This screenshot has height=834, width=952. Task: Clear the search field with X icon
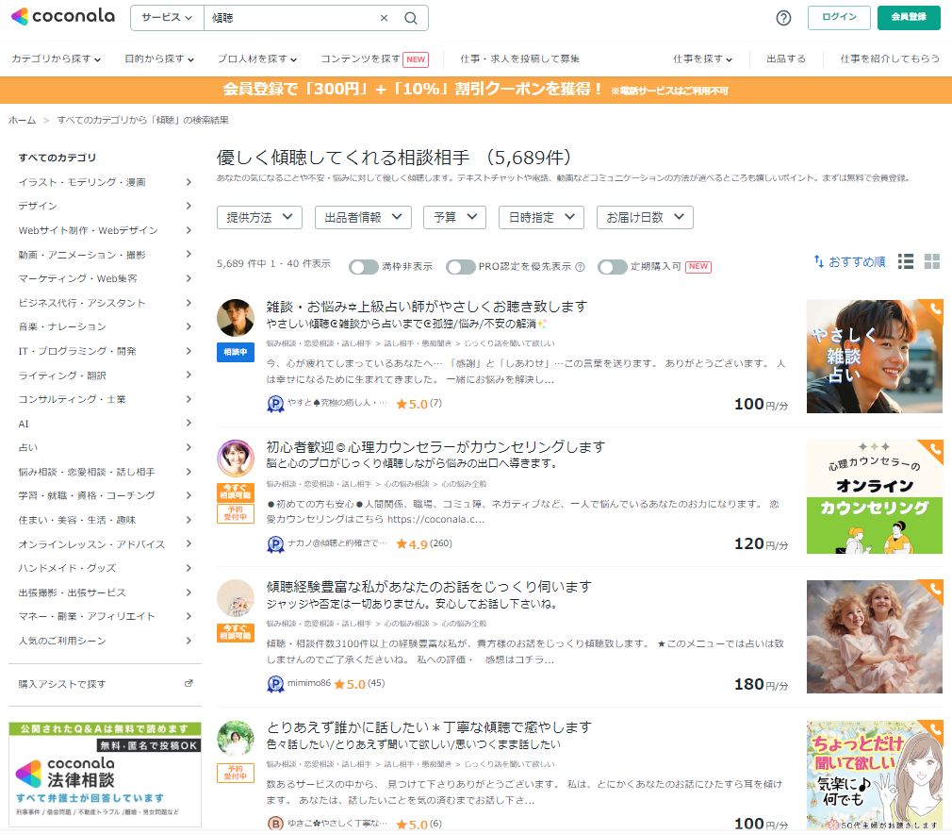384,18
